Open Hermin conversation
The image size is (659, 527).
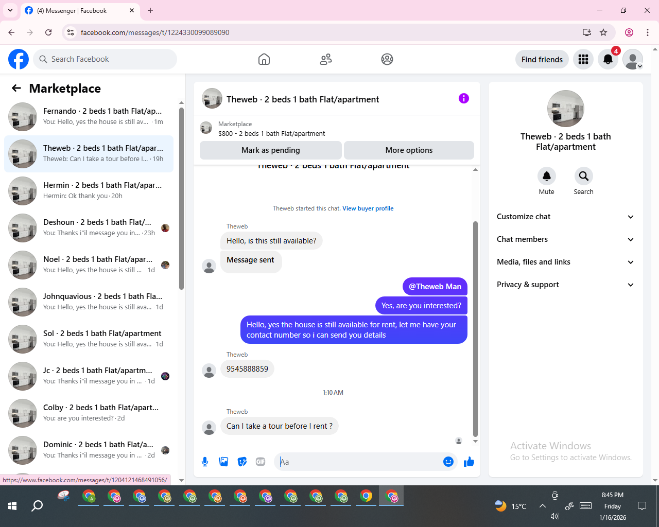tap(89, 191)
